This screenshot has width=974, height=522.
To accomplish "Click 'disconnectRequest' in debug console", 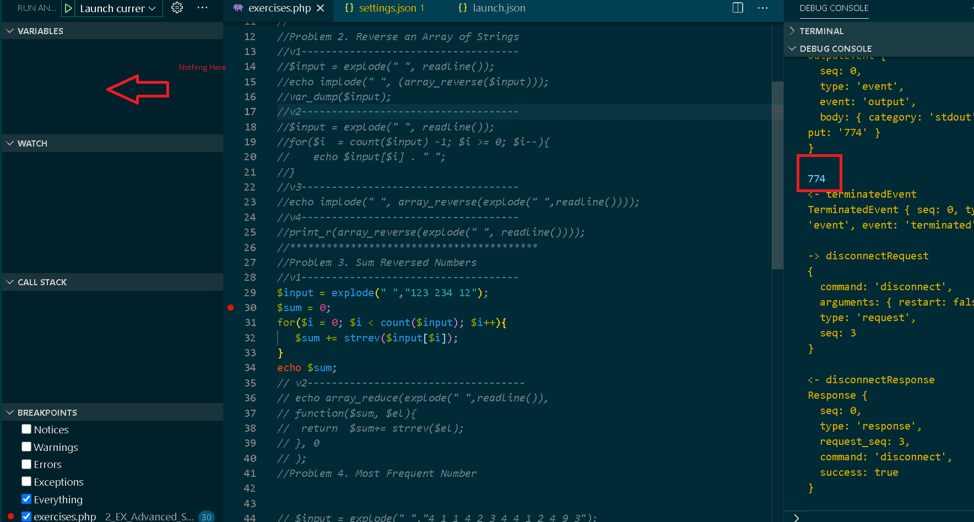I will 876,255.
